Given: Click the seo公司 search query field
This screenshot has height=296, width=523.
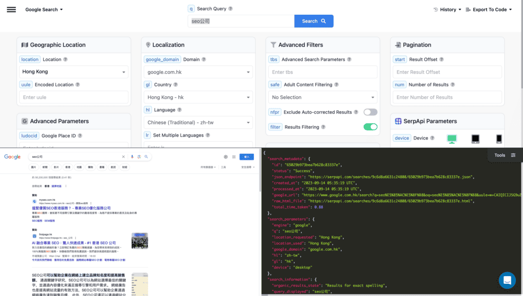Looking at the screenshot, I should click(x=241, y=21).
